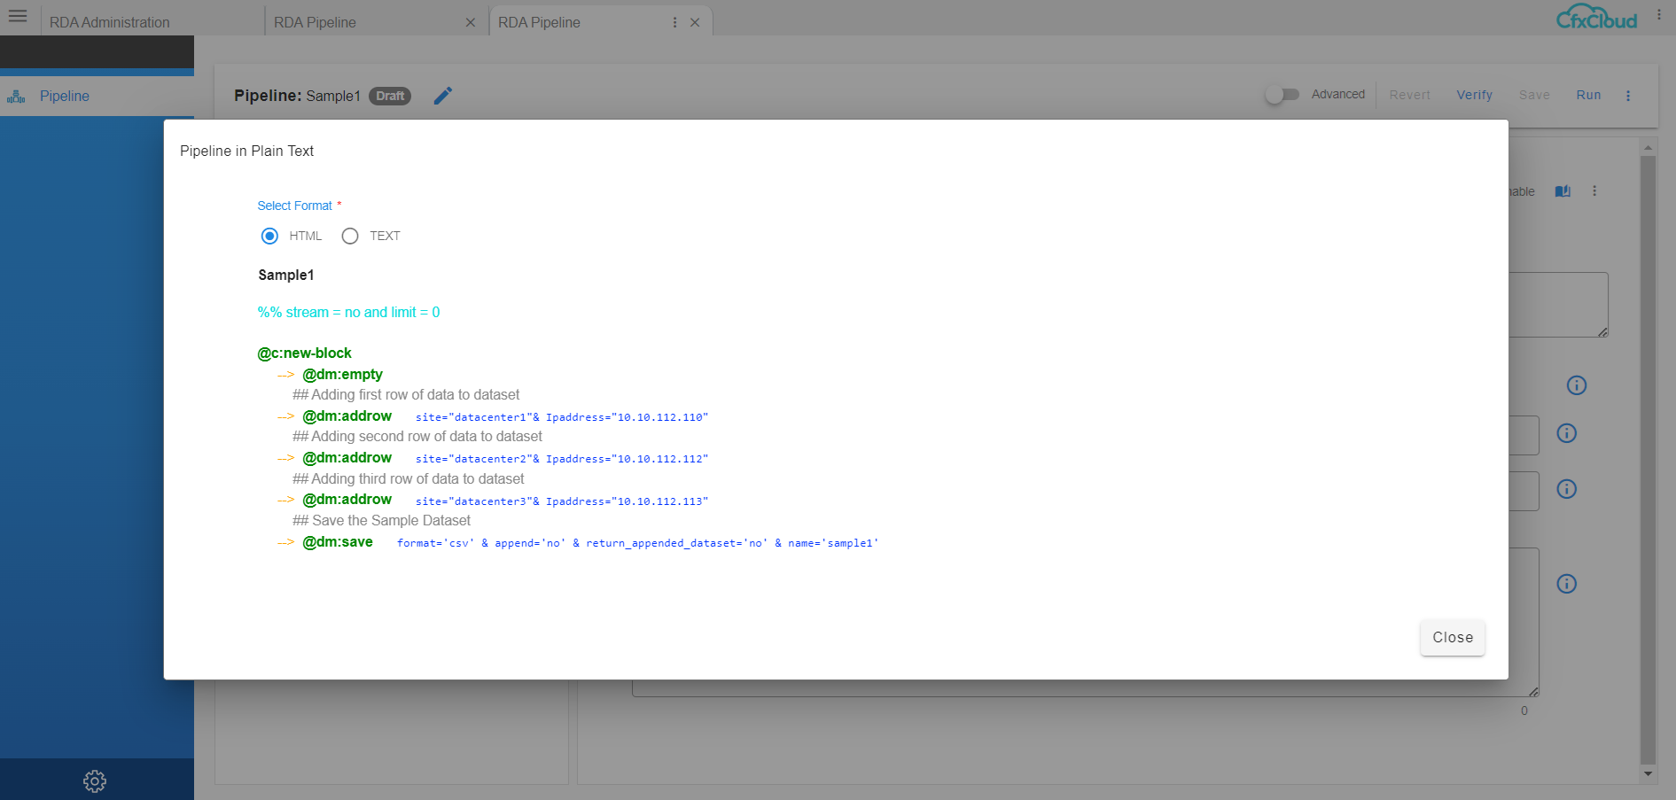Viewport: 1676px width, 800px height.
Task: Edit the Sample1 pipeline name via pencil icon
Action: (443, 96)
